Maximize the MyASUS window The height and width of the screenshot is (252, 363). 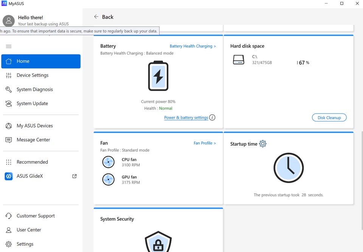click(342, 3)
